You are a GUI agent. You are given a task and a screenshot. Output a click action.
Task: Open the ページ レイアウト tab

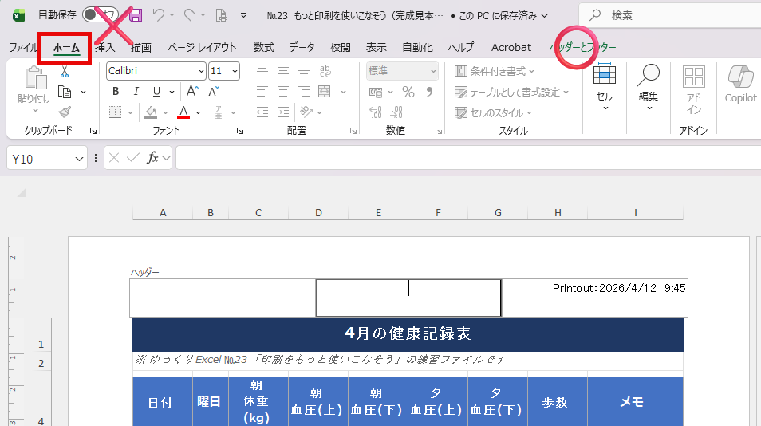click(201, 47)
